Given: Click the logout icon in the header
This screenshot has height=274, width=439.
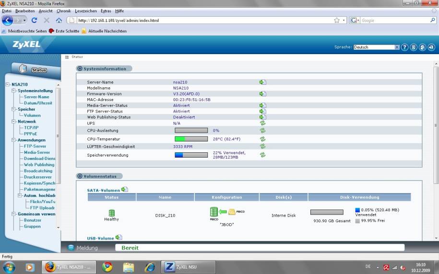Looking at the screenshot, I should click(431, 47).
